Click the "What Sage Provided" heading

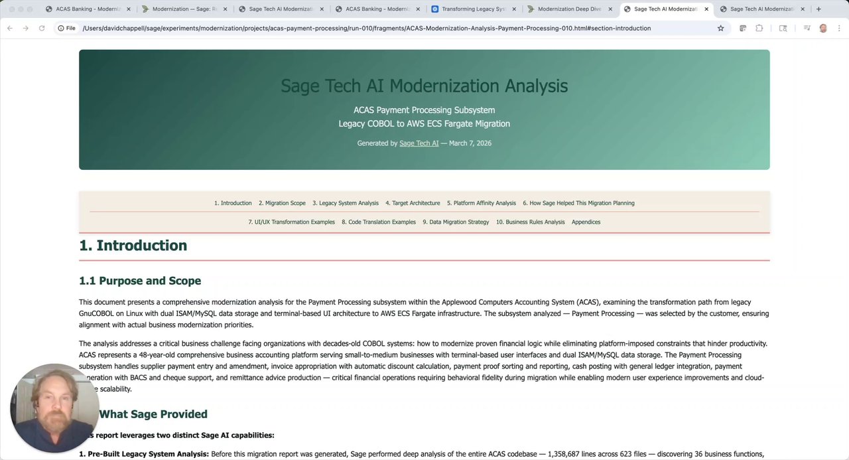coord(153,414)
